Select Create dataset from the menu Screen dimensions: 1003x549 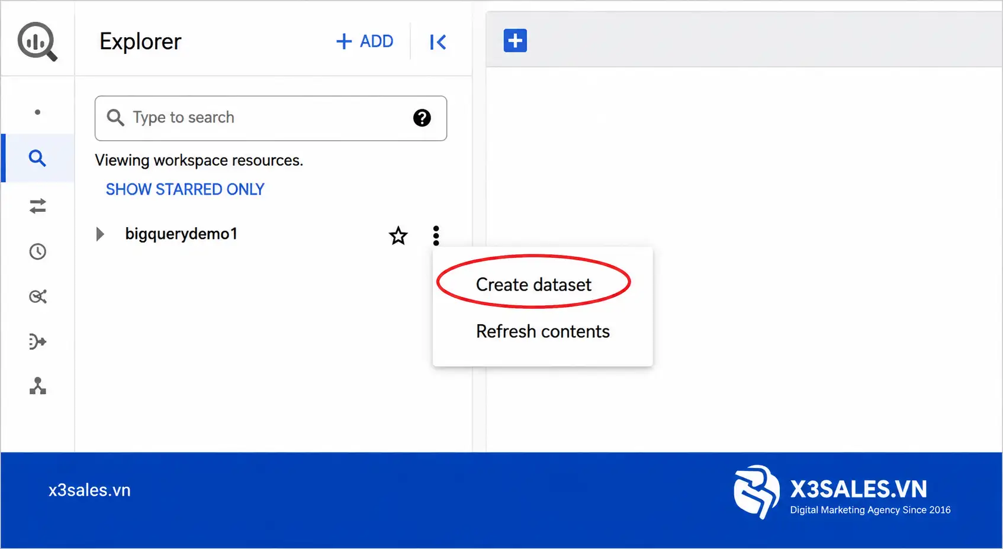tap(533, 285)
